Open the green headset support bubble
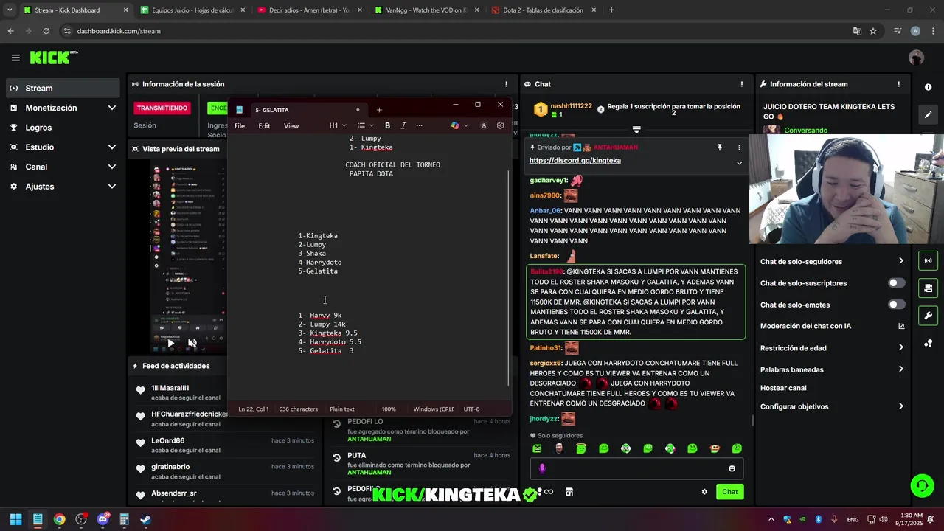Viewport: 944px width, 531px height. [922, 485]
